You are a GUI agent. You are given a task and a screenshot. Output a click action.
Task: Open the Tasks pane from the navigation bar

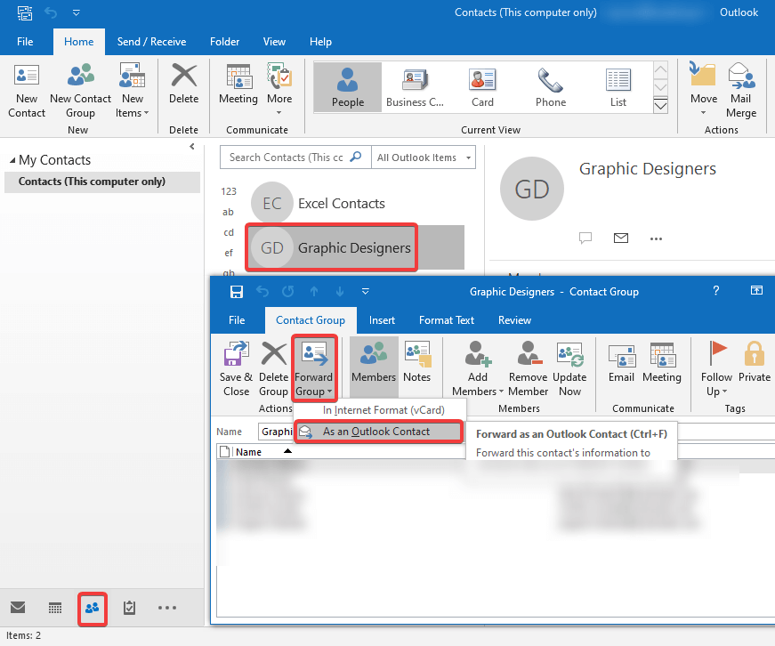tap(129, 608)
